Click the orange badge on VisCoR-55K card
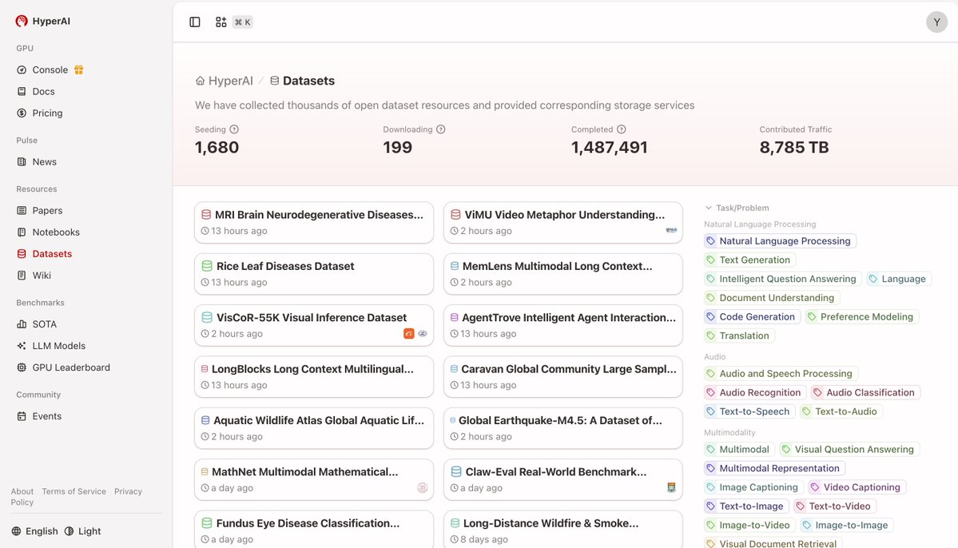The image size is (958, 548). (x=409, y=334)
